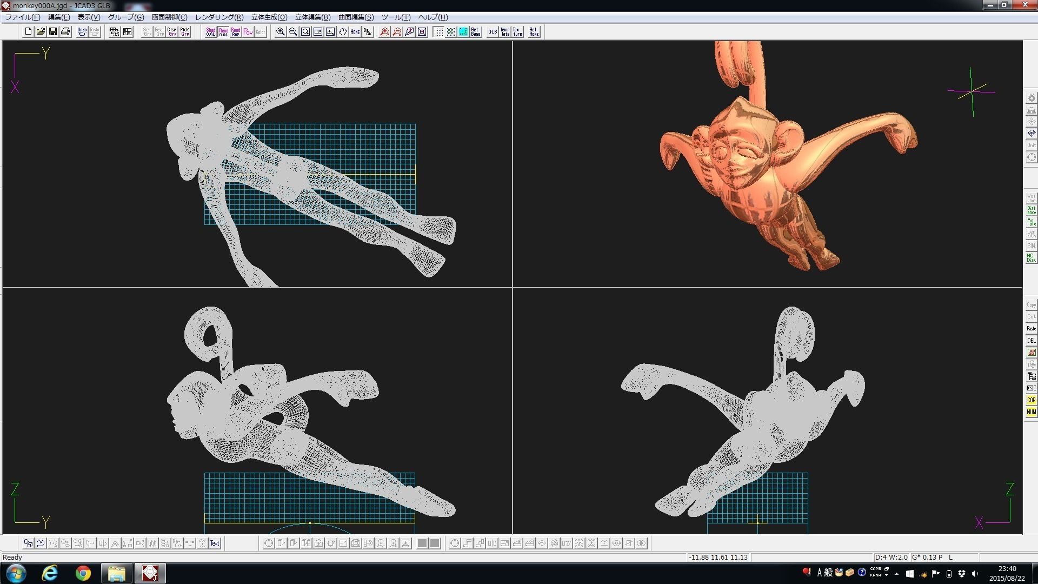
Task: Click the Zoom In magnifier icon
Action: click(x=280, y=32)
